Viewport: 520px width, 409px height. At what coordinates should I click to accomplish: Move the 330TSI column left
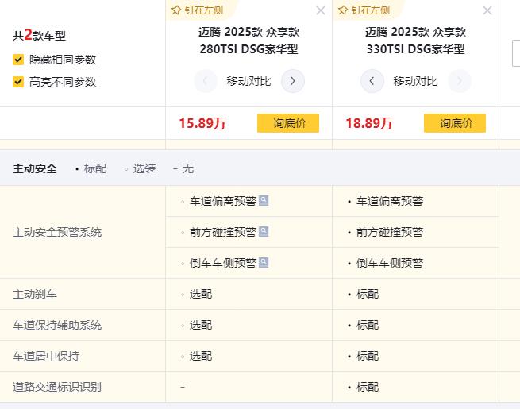point(372,81)
